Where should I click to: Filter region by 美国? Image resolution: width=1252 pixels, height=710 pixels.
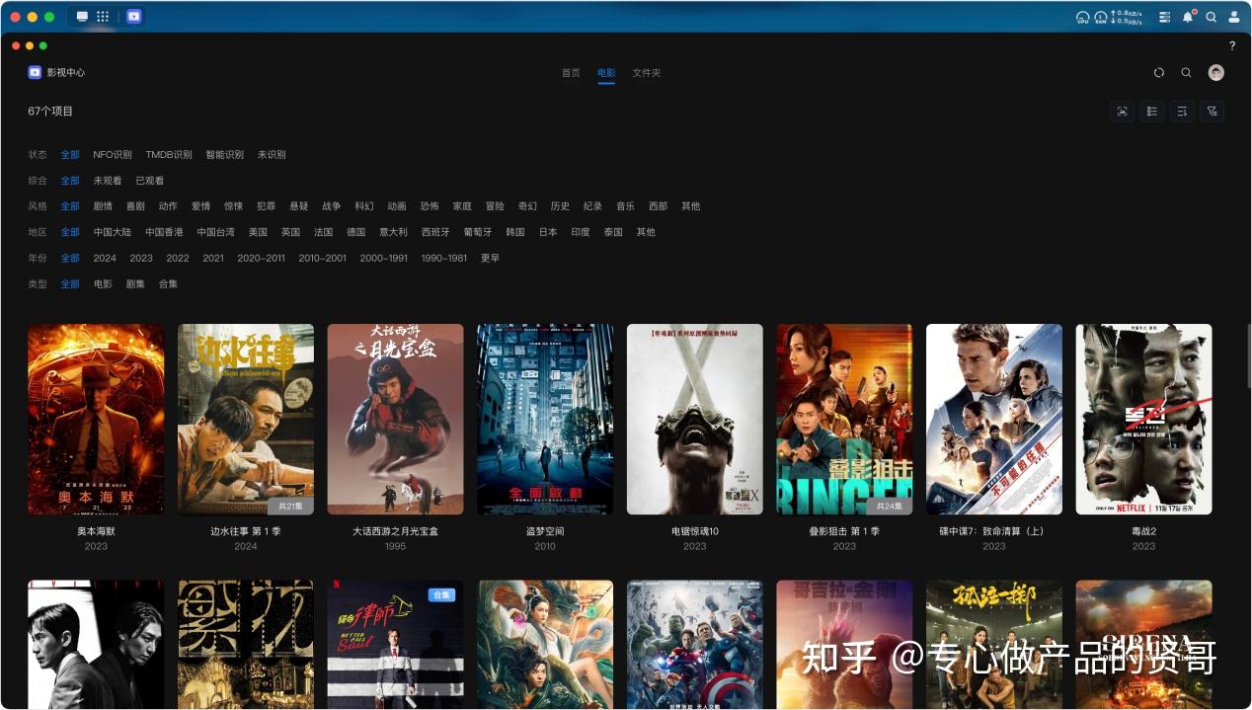click(258, 232)
